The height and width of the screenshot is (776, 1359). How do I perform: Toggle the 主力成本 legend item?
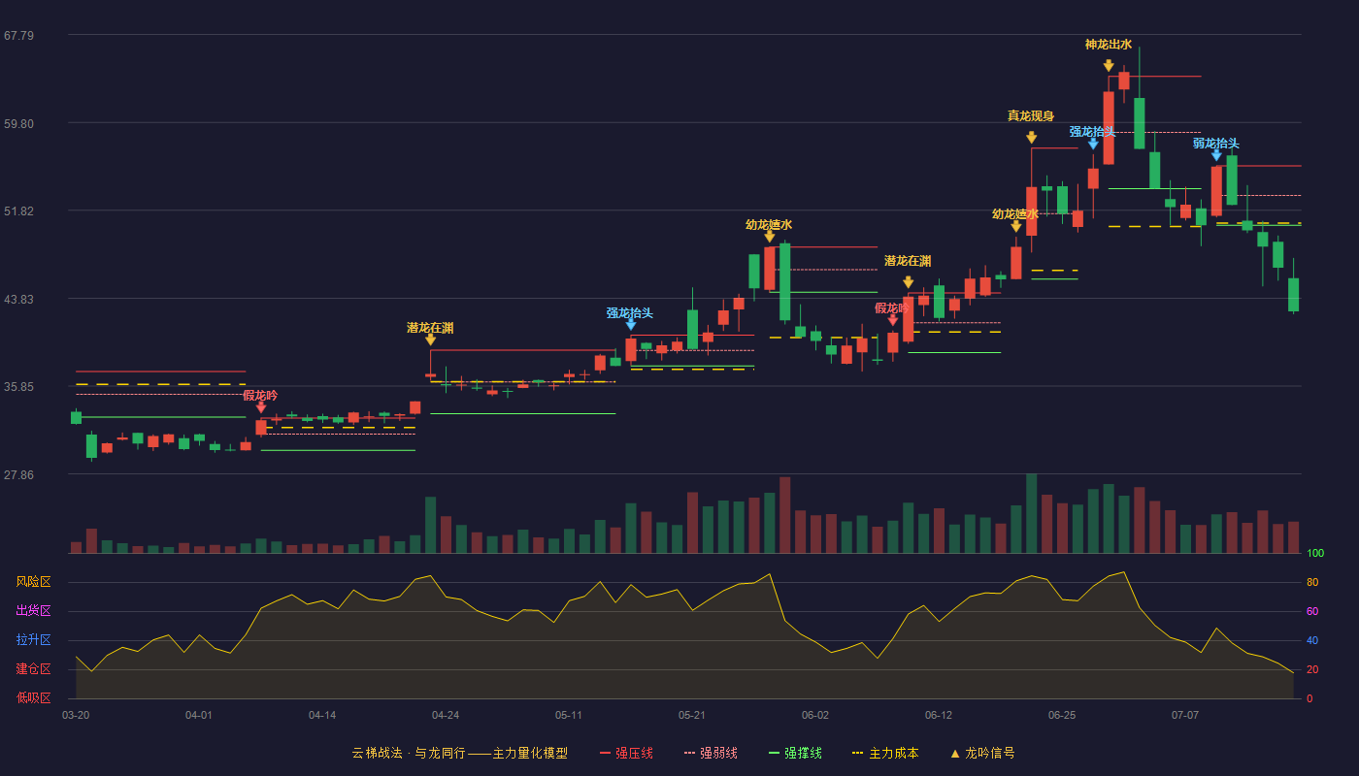point(884,753)
